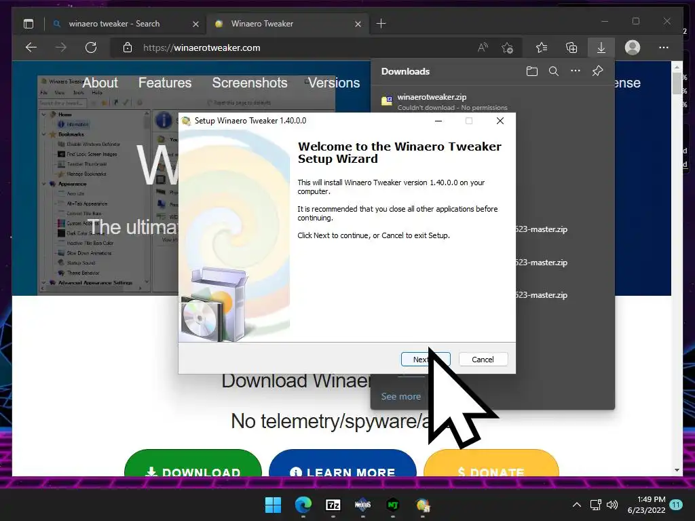
Task: Open the green NJ taskbar app
Action: pyautogui.click(x=393, y=505)
